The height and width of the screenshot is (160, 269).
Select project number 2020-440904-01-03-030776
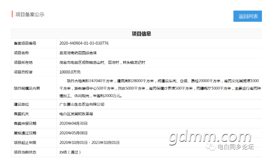coord(84,43)
